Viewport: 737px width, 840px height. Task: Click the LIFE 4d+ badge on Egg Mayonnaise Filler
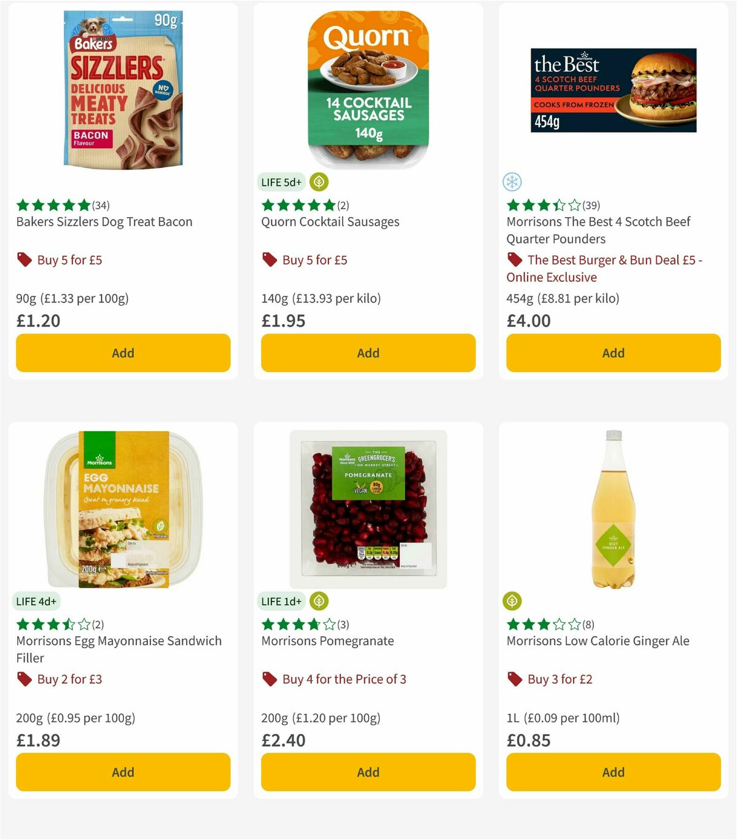tap(36, 601)
